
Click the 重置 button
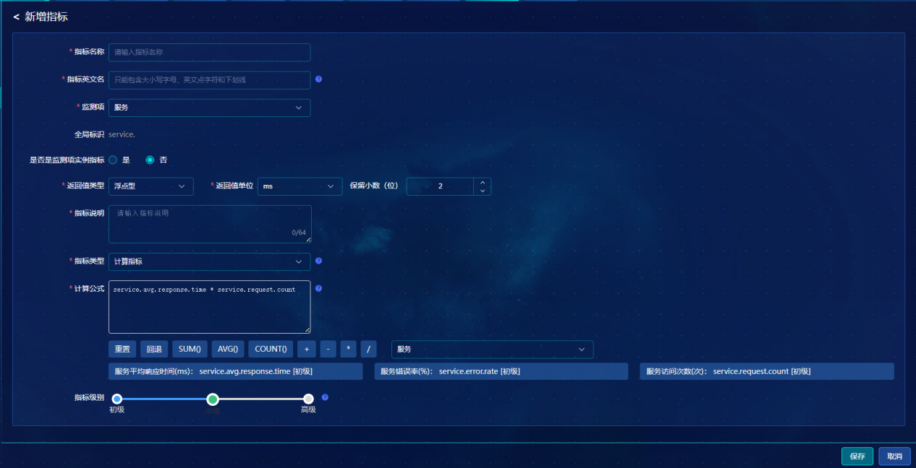point(122,350)
